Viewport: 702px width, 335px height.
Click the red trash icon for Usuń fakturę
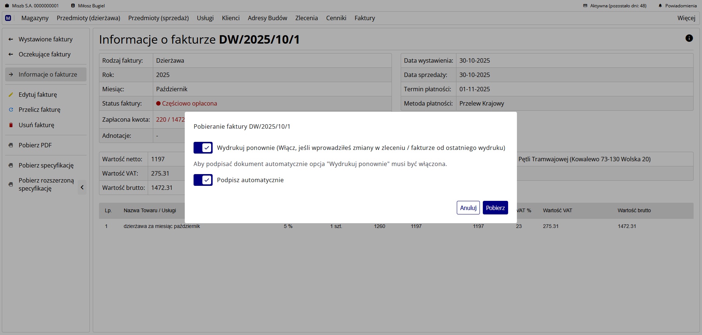[11, 125]
